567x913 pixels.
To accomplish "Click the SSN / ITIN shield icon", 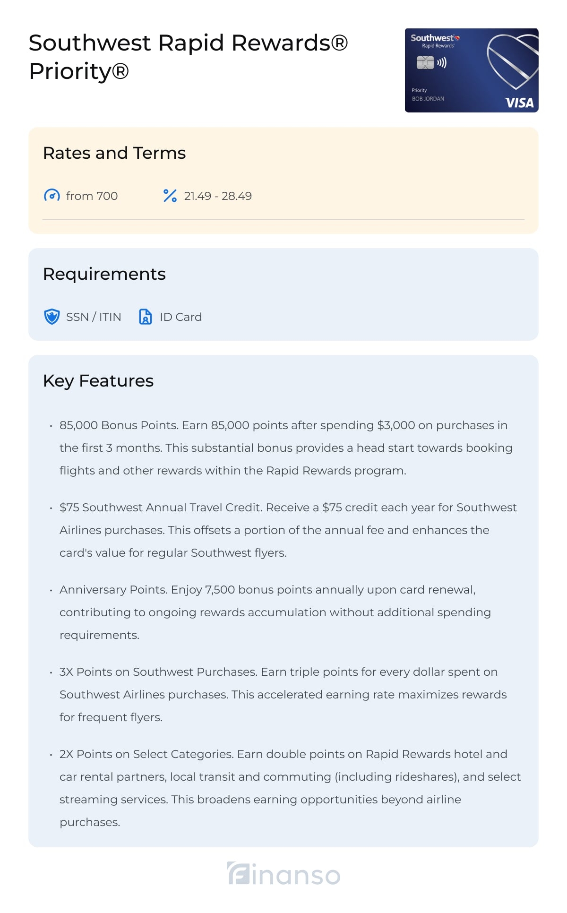I will (52, 317).
